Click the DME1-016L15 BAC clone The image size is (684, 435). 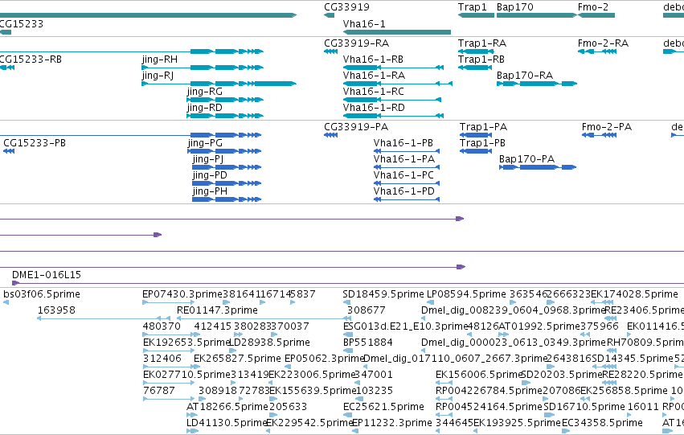[348, 283]
